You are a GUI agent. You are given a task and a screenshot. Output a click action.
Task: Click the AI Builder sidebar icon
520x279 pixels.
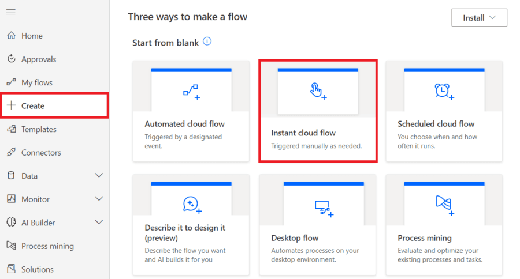click(x=11, y=223)
